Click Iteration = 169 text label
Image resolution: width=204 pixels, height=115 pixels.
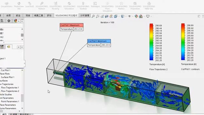(x=107, y=22)
